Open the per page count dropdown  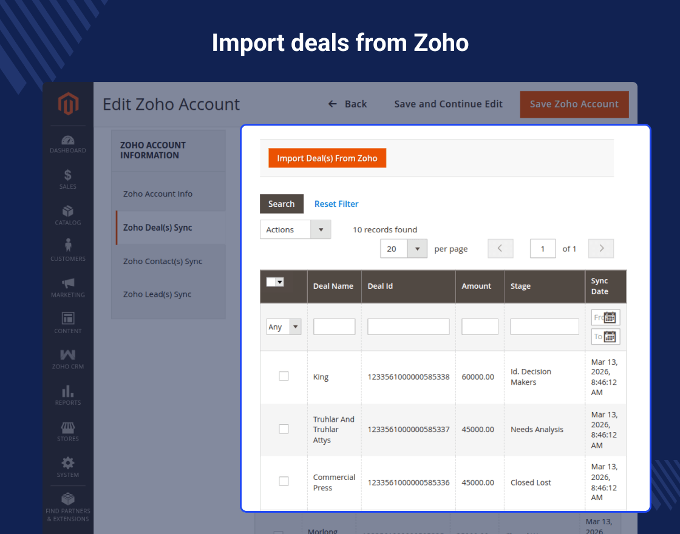click(x=404, y=248)
